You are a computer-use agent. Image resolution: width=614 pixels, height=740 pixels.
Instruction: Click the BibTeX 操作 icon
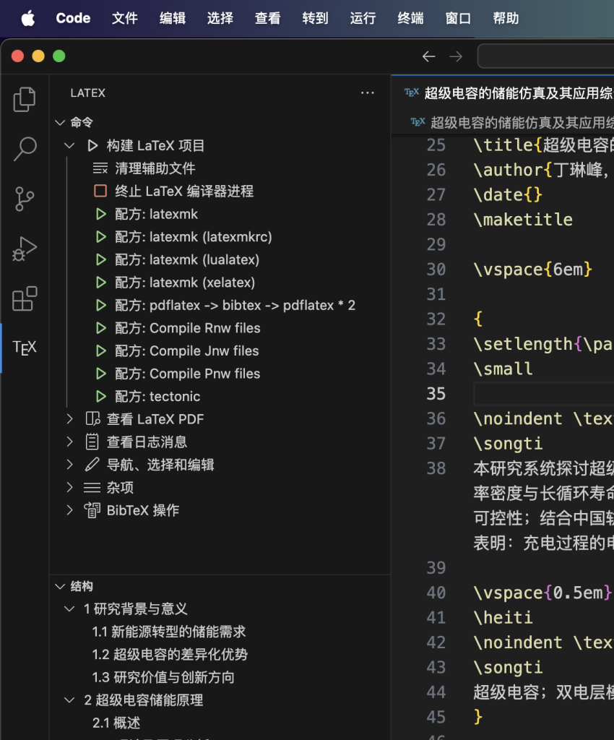[x=92, y=510]
